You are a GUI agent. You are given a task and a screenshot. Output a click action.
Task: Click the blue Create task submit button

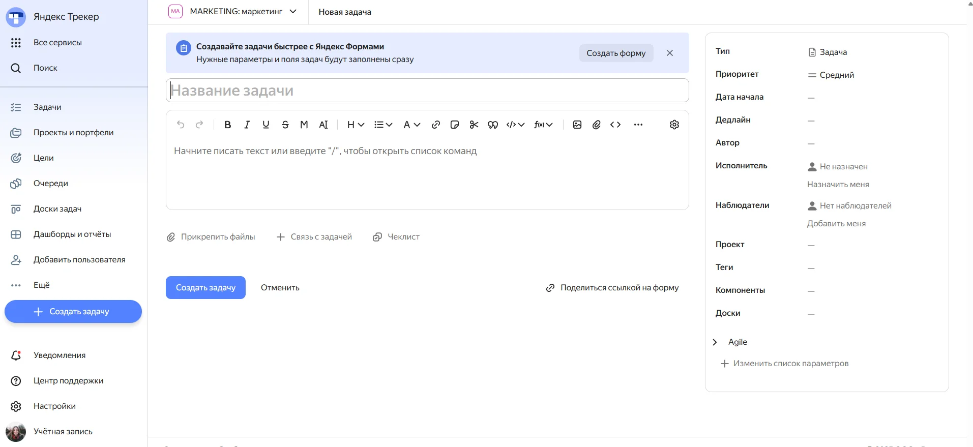[205, 288]
